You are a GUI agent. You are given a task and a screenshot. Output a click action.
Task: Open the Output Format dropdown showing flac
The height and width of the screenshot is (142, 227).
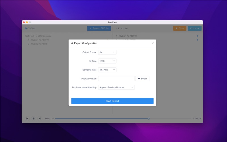[107, 52]
